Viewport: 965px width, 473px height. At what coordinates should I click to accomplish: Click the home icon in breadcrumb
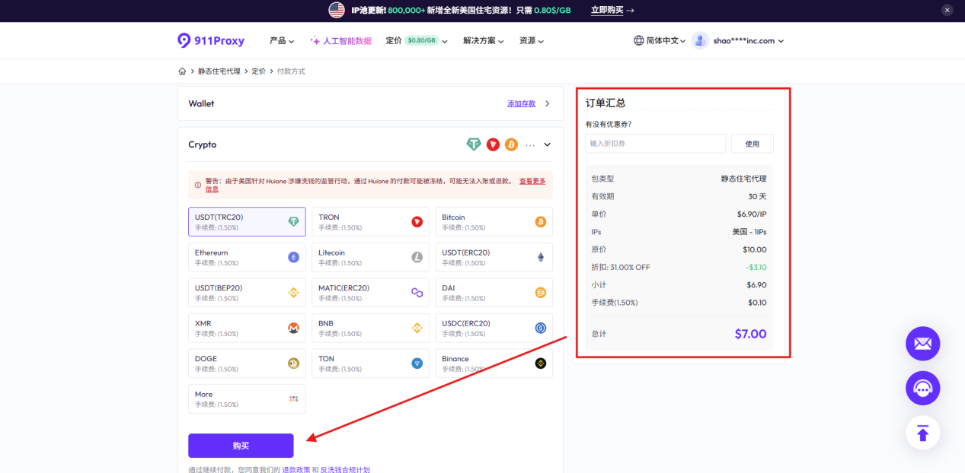[x=182, y=71]
